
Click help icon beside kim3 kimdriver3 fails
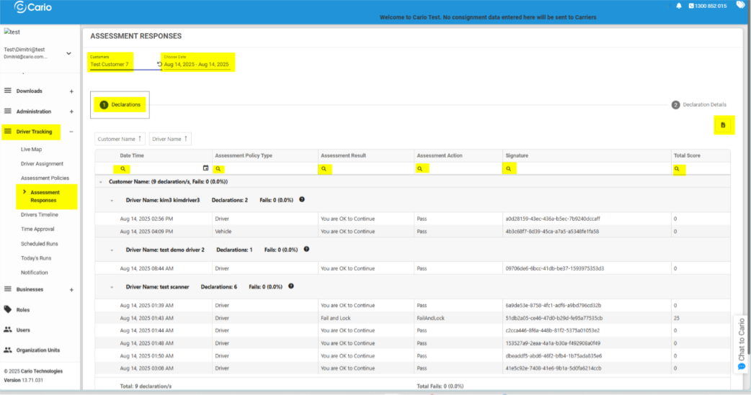coord(302,200)
